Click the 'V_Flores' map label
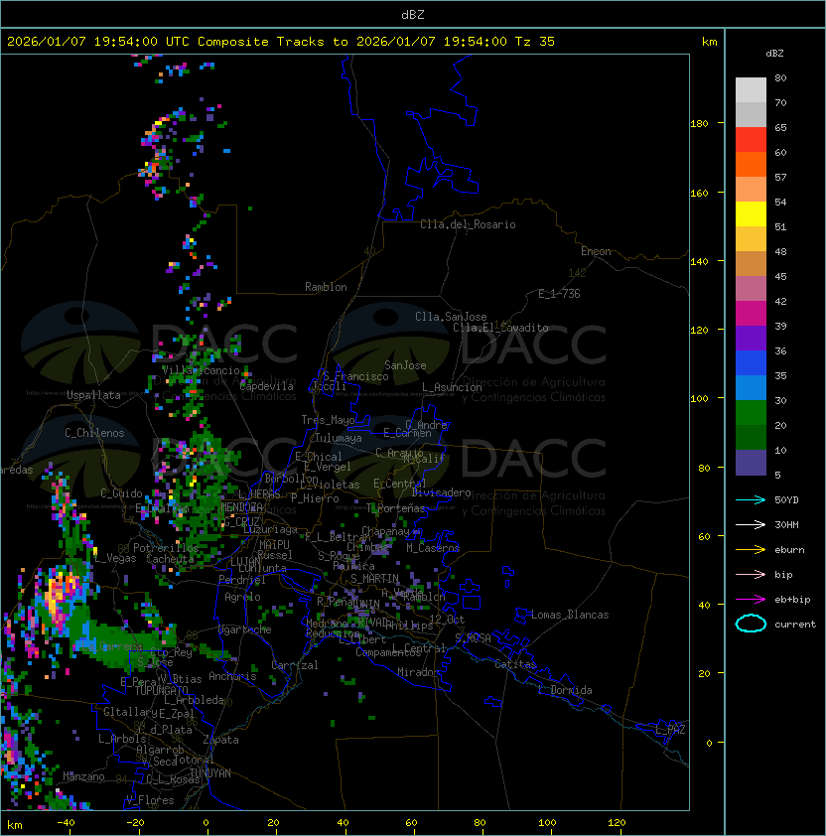Viewport: 826px width, 836px height. [x=150, y=800]
